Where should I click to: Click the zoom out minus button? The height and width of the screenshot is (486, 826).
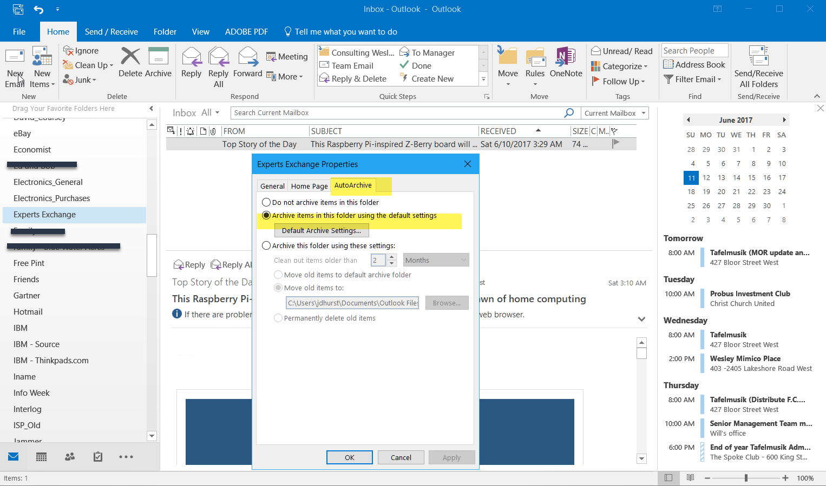707,478
